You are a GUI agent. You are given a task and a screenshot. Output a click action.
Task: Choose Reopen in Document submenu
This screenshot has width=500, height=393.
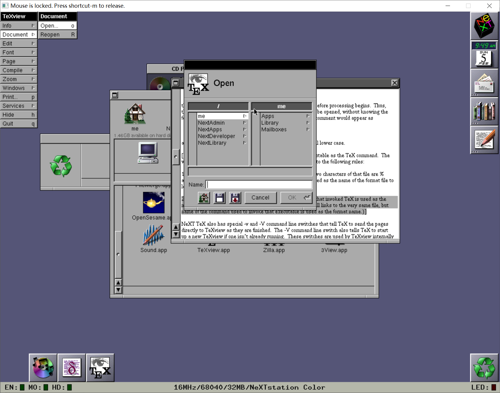click(58, 34)
